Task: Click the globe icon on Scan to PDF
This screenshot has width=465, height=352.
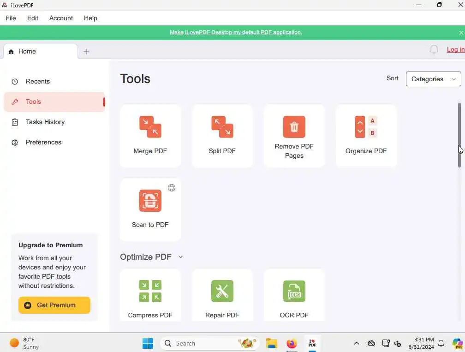Action: pyautogui.click(x=172, y=188)
